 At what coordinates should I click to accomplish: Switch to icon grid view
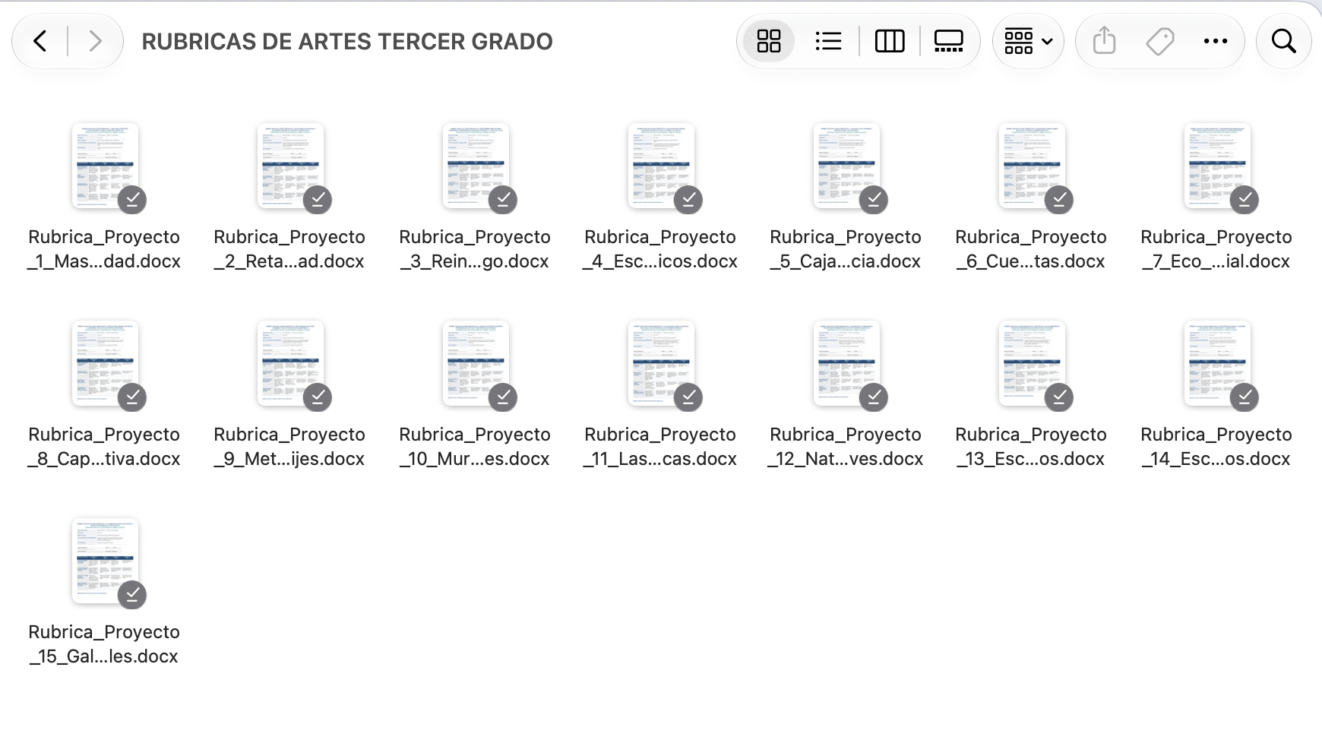pos(769,41)
